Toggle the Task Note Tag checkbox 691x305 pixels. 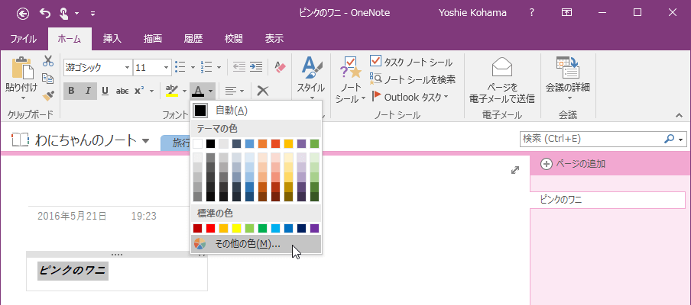[376, 61]
